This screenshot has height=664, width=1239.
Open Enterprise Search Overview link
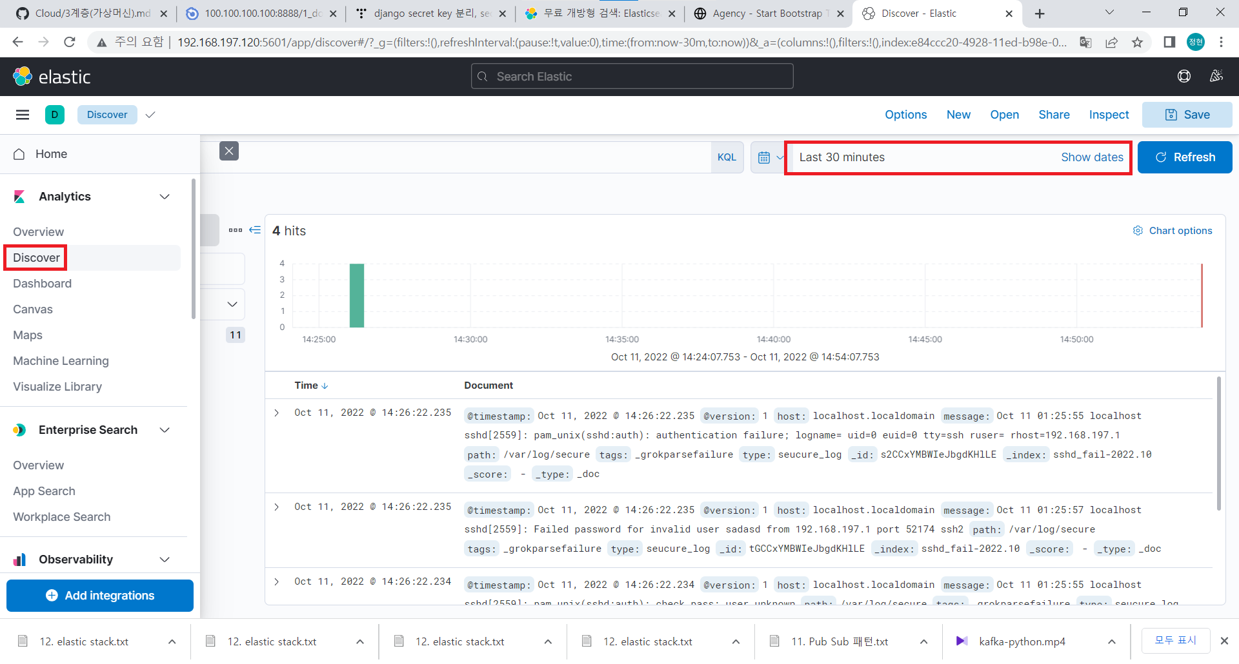(x=39, y=465)
